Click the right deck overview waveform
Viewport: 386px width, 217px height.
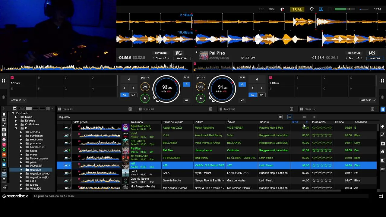[289, 67]
